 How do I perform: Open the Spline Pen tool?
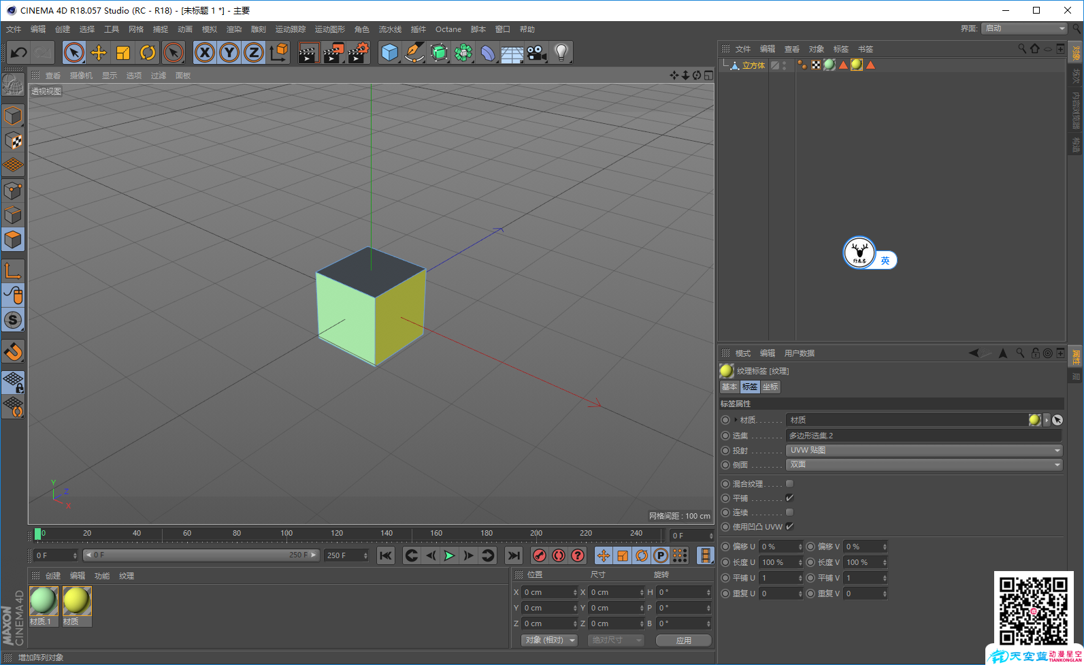click(x=414, y=52)
